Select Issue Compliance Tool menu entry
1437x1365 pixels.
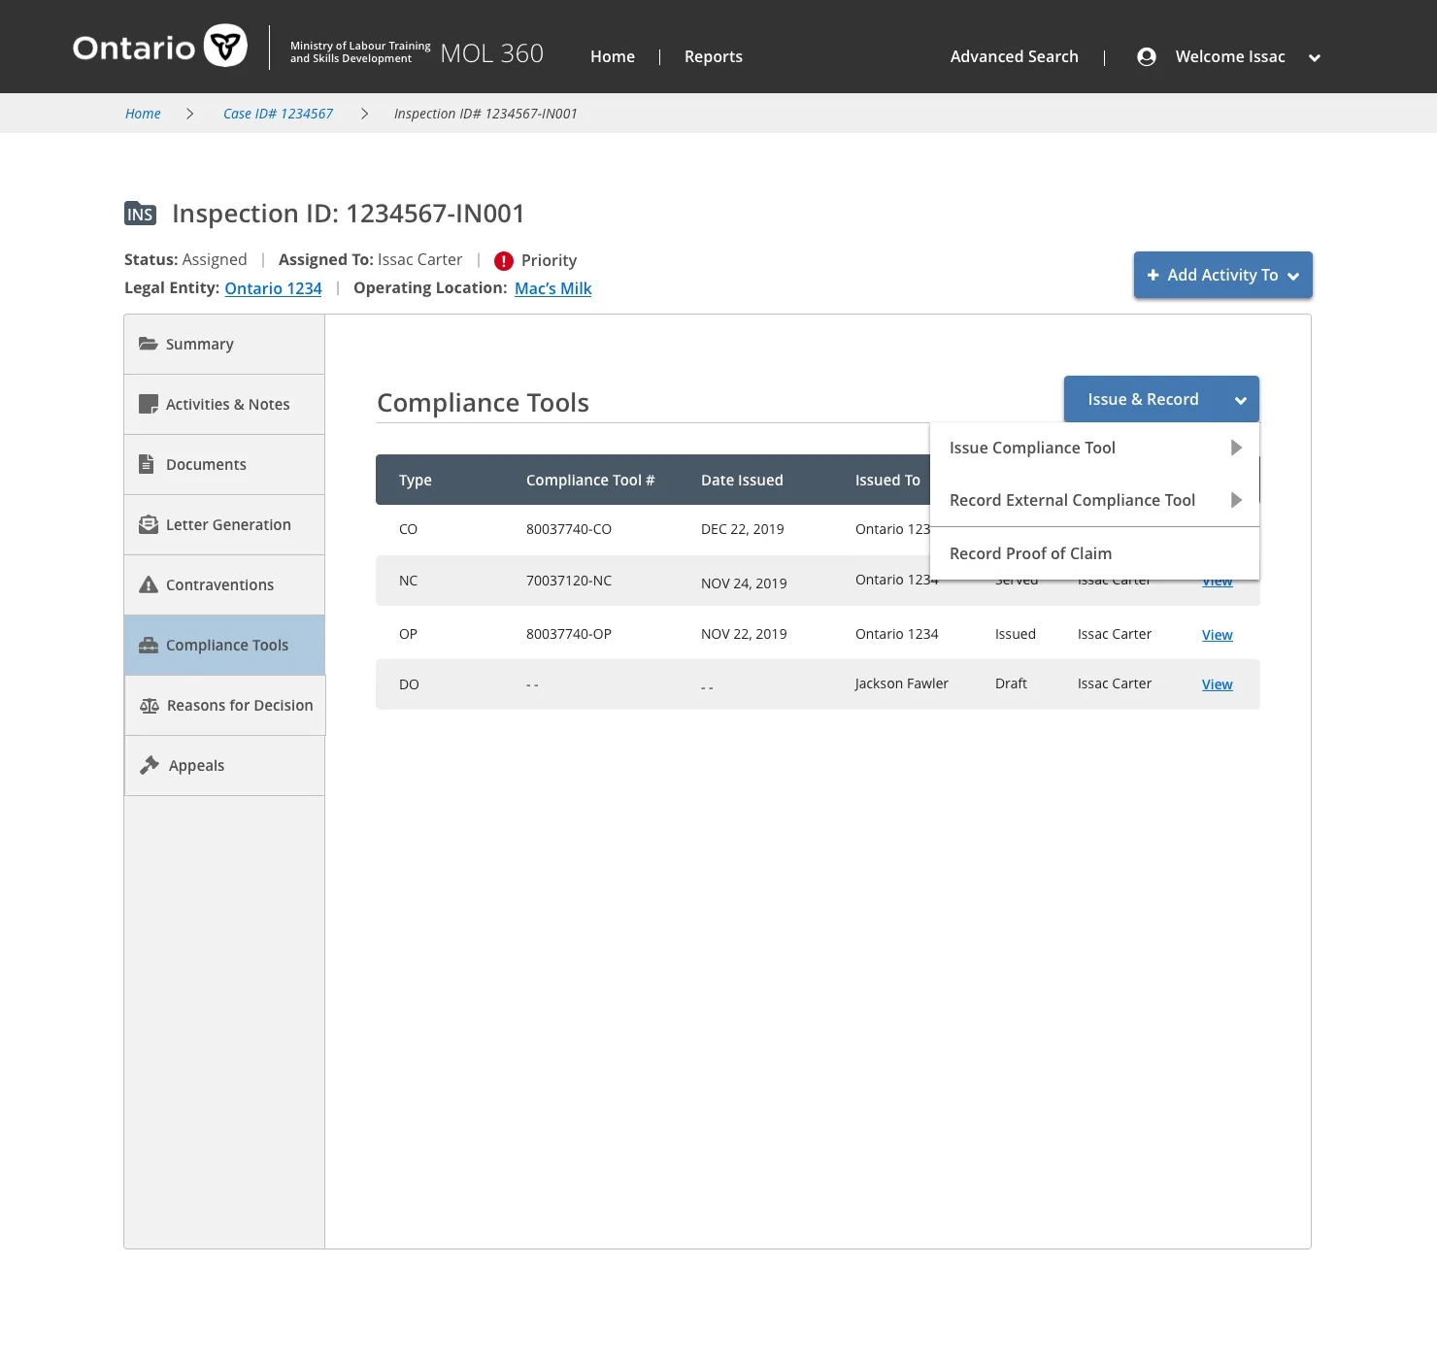1094,448
